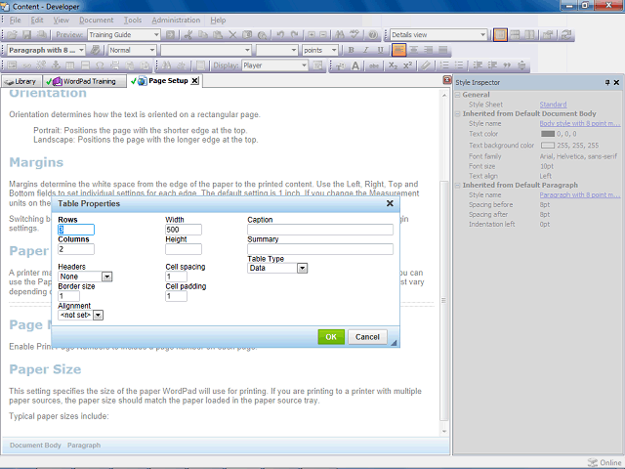Click the style editor icon beside Paragraph dropdown
Screen dimensions: 625x469
click(95, 50)
